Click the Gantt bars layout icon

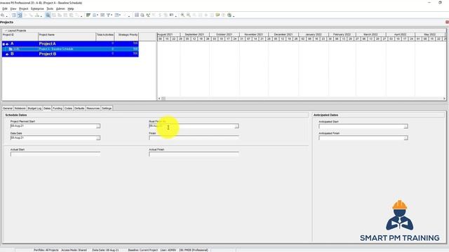click(x=88, y=15)
